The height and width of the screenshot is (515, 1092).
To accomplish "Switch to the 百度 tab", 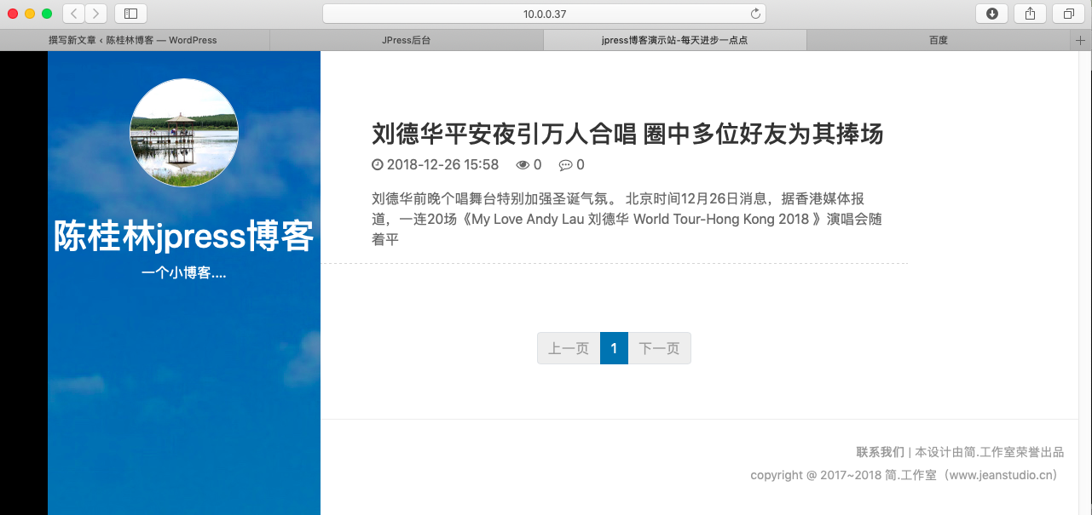I will click(938, 40).
